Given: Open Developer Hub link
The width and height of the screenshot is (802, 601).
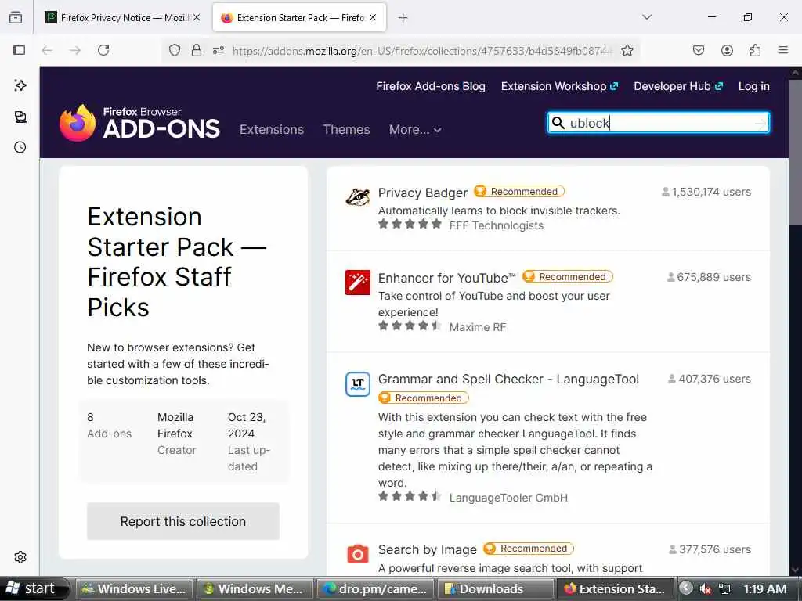Looking at the screenshot, I should (x=678, y=86).
